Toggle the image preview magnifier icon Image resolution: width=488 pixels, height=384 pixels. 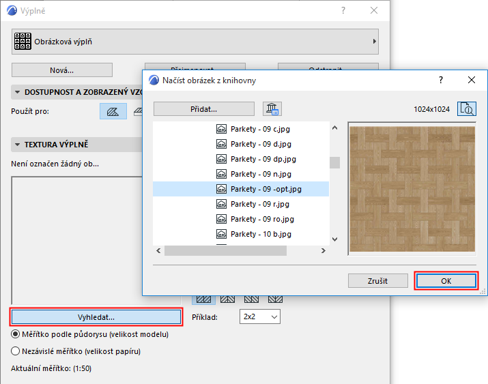point(467,109)
